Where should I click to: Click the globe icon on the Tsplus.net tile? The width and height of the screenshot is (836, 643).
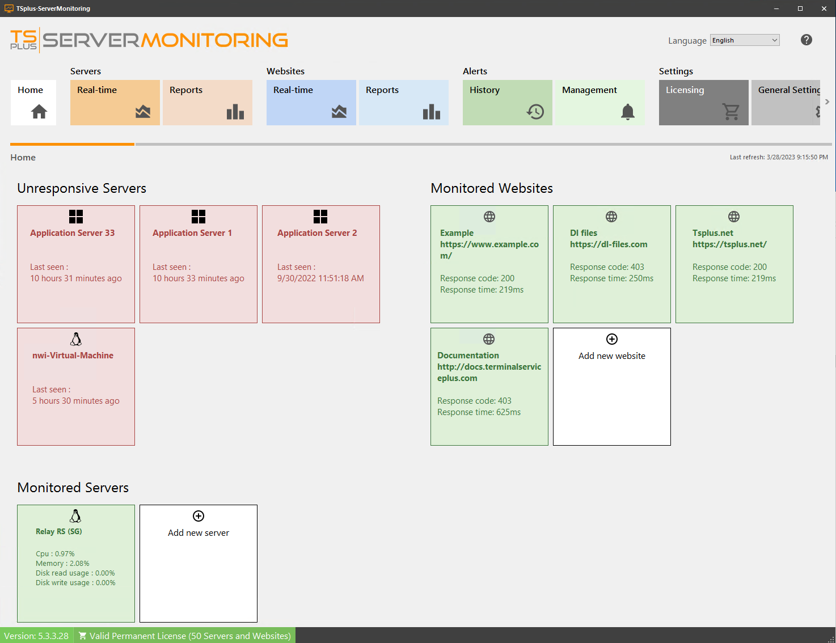[x=734, y=216]
